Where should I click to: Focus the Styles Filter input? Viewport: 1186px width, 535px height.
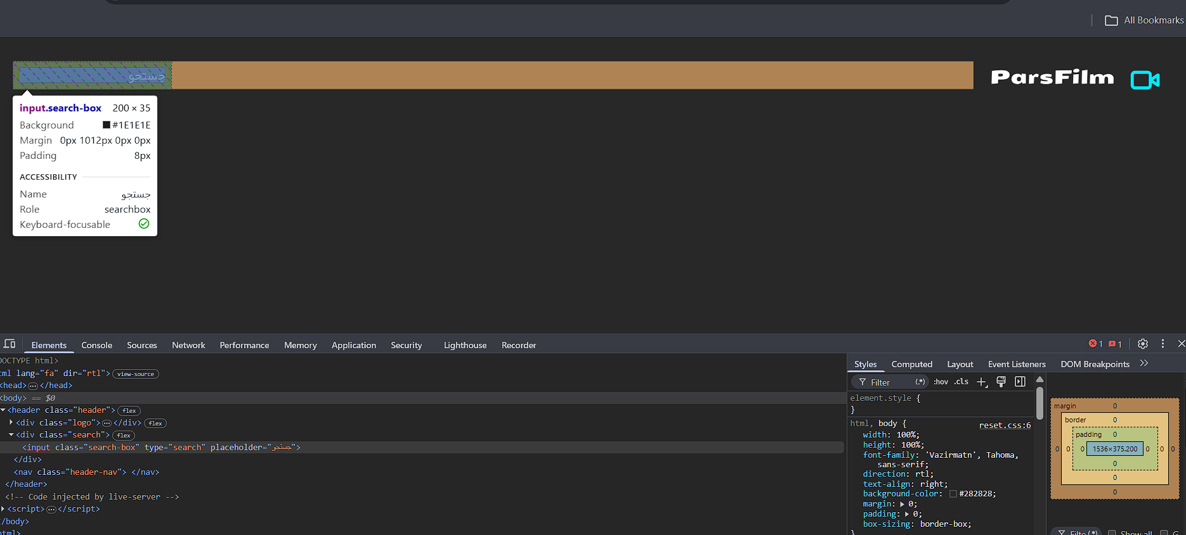pos(890,382)
